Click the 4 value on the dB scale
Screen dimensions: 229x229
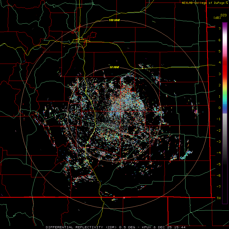point(220,63)
